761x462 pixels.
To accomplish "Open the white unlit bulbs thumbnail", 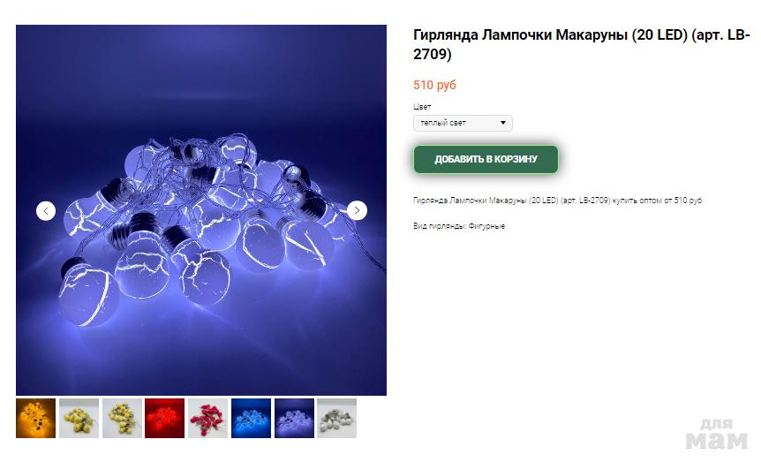I will point(337,419).
